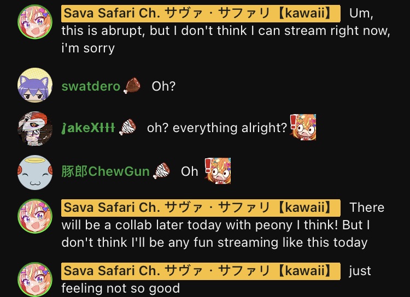Click highlighted Sava Safari Ch. name on first message
The width and height of the screenshot is (410, 297).
click(201, 13)
